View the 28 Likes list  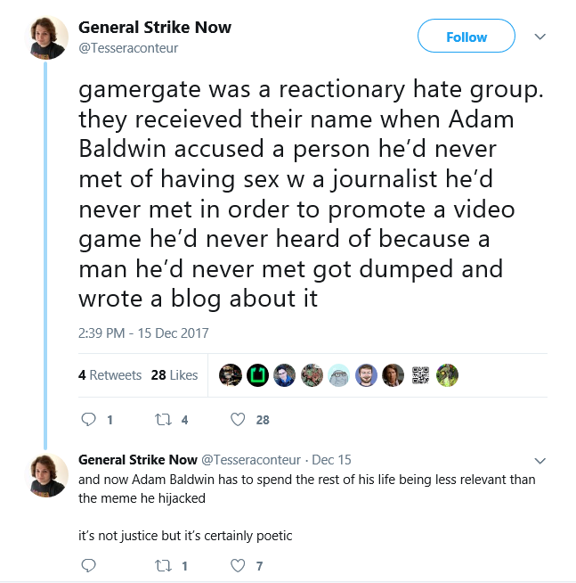point(174,375)
